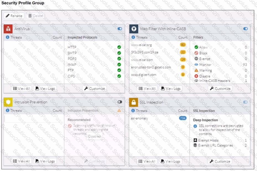Viewport: 257px width, 171px height.
Task: Click the Monitor eye filter icon
Action: (x=196, y=64)
